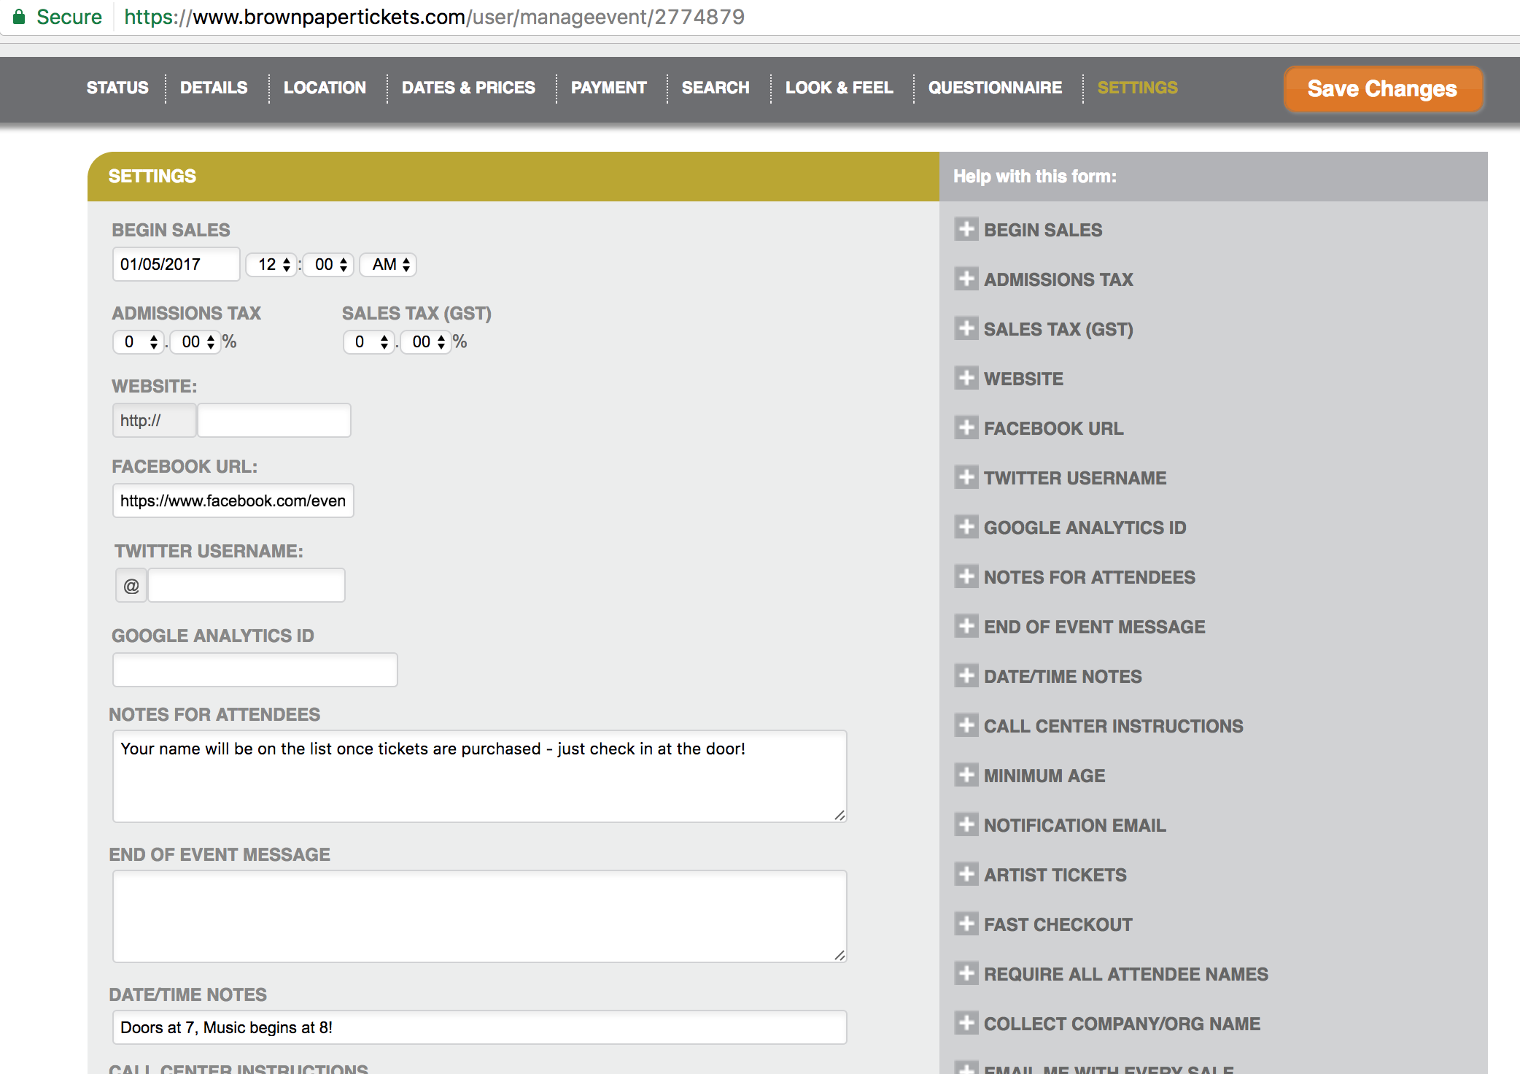Image resolution: width=1520 pixels, height=1074 pixels.
Task: Expand the Begin Sales help plus icon
Action: [x=966, y=229]
